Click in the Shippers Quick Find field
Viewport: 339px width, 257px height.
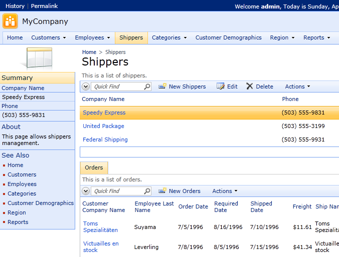tap(118, 86)
